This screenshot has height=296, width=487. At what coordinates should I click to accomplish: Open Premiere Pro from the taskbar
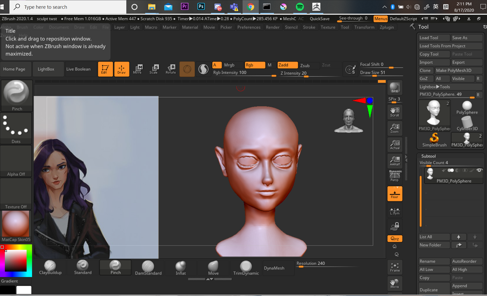[185, 6]
